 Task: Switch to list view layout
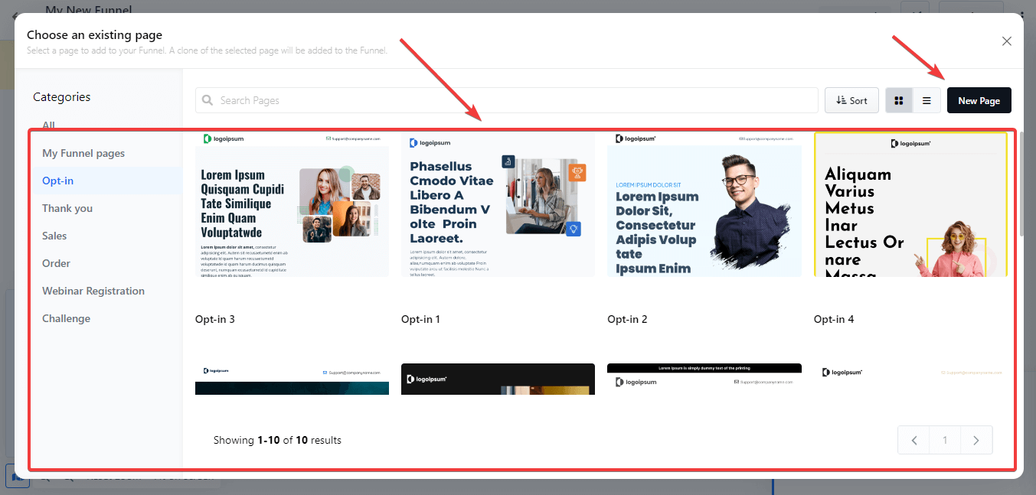[x=927, y=99]
